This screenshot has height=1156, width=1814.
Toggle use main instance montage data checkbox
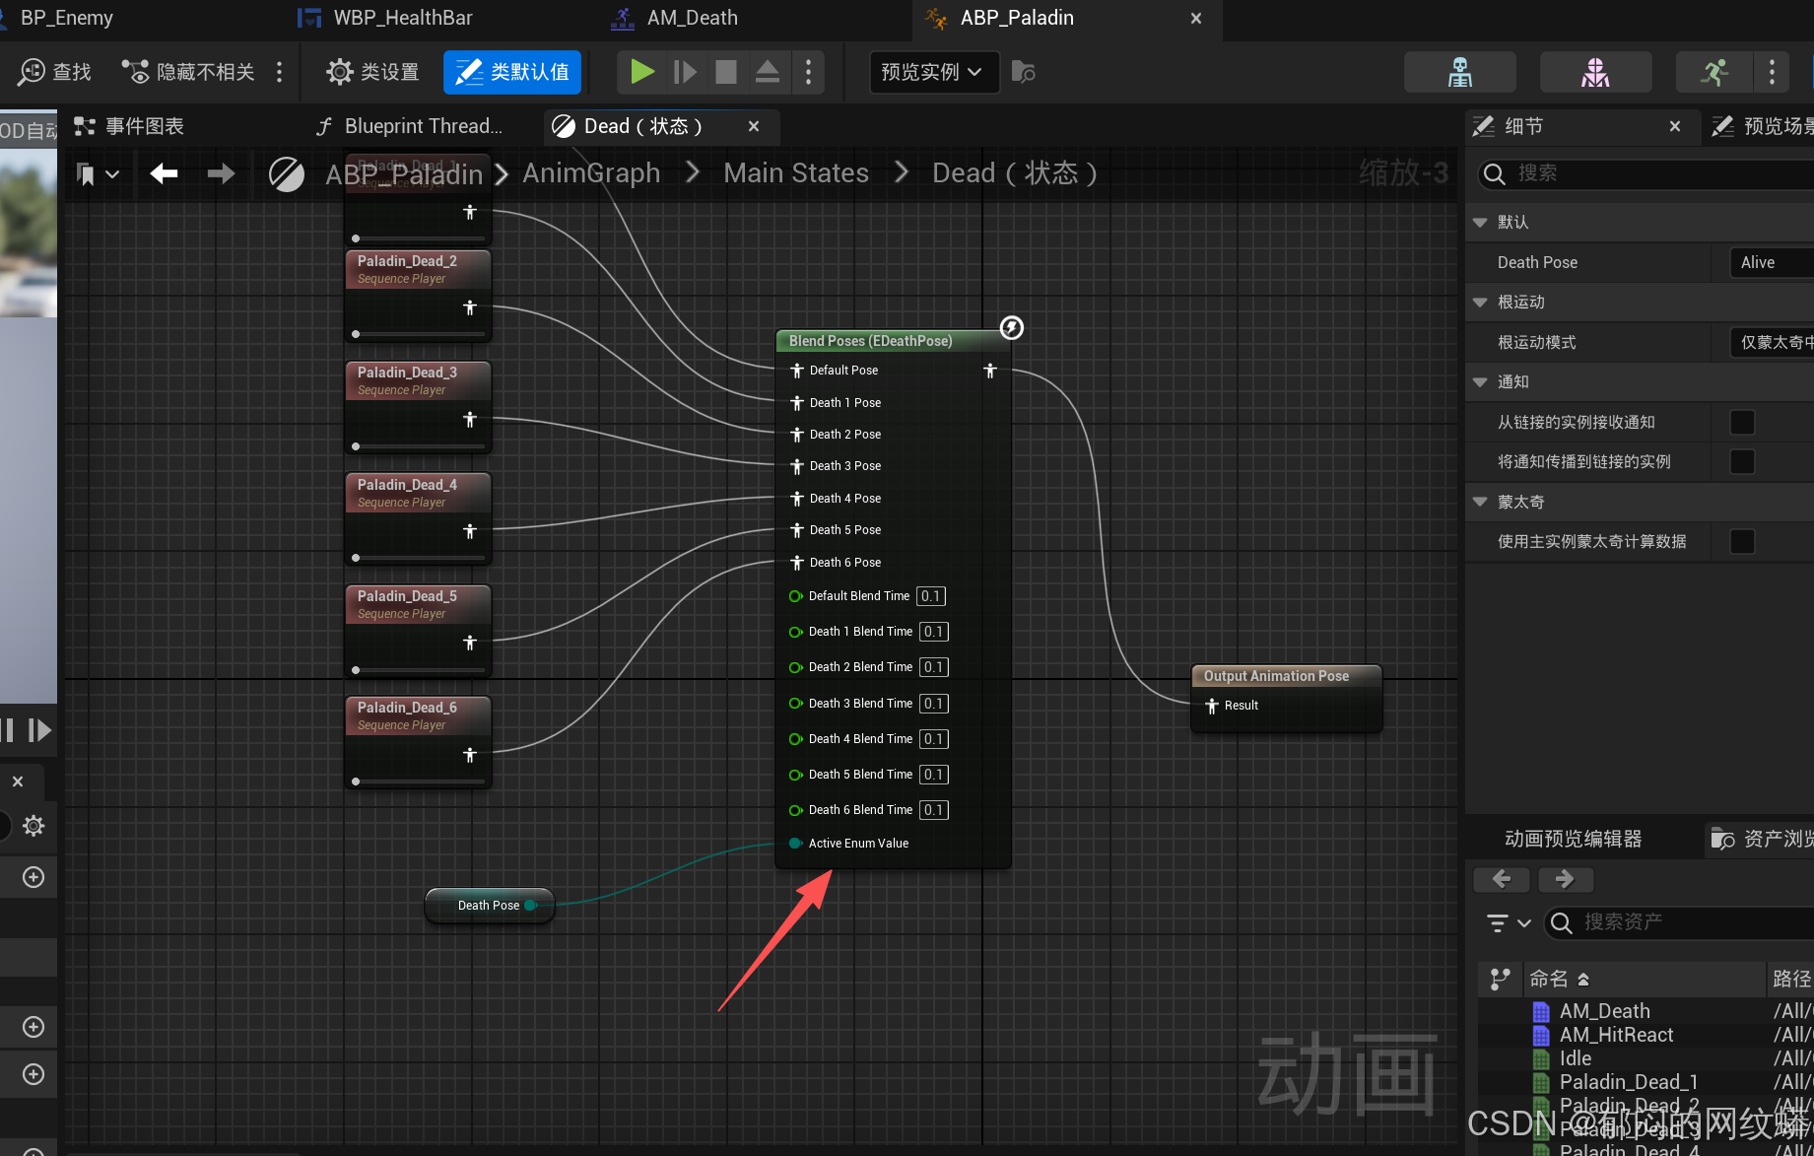1742,542
